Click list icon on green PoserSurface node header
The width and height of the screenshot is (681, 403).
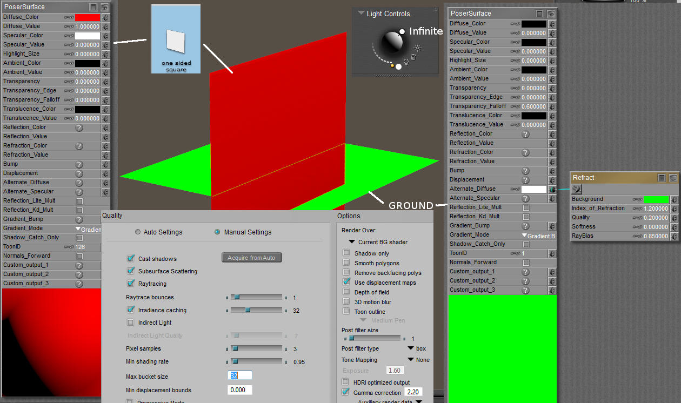pyautogui.click(x=539, y=14)
